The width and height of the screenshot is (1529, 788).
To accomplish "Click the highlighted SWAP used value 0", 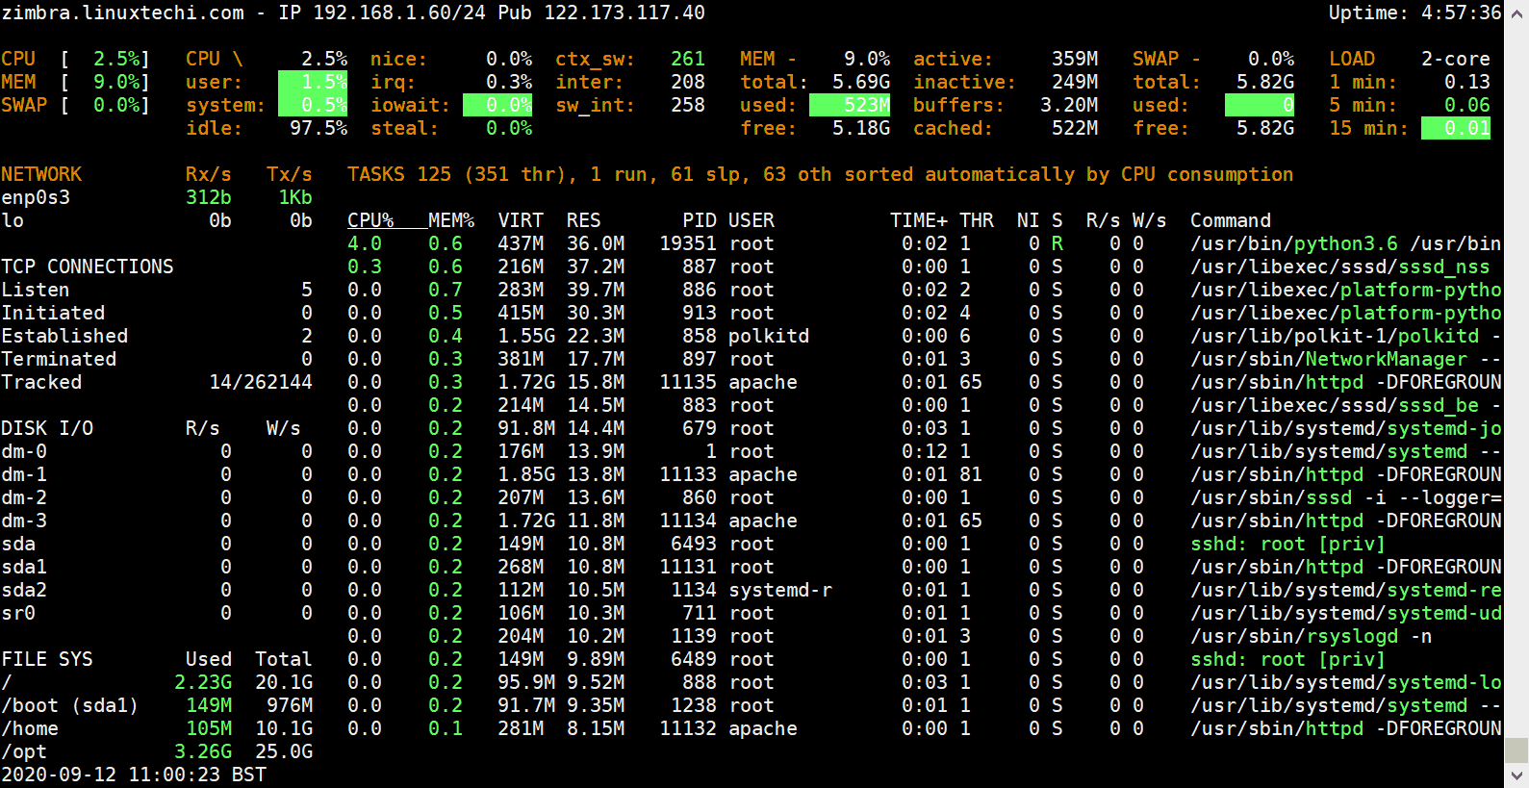I will [x=1260, y=105].
